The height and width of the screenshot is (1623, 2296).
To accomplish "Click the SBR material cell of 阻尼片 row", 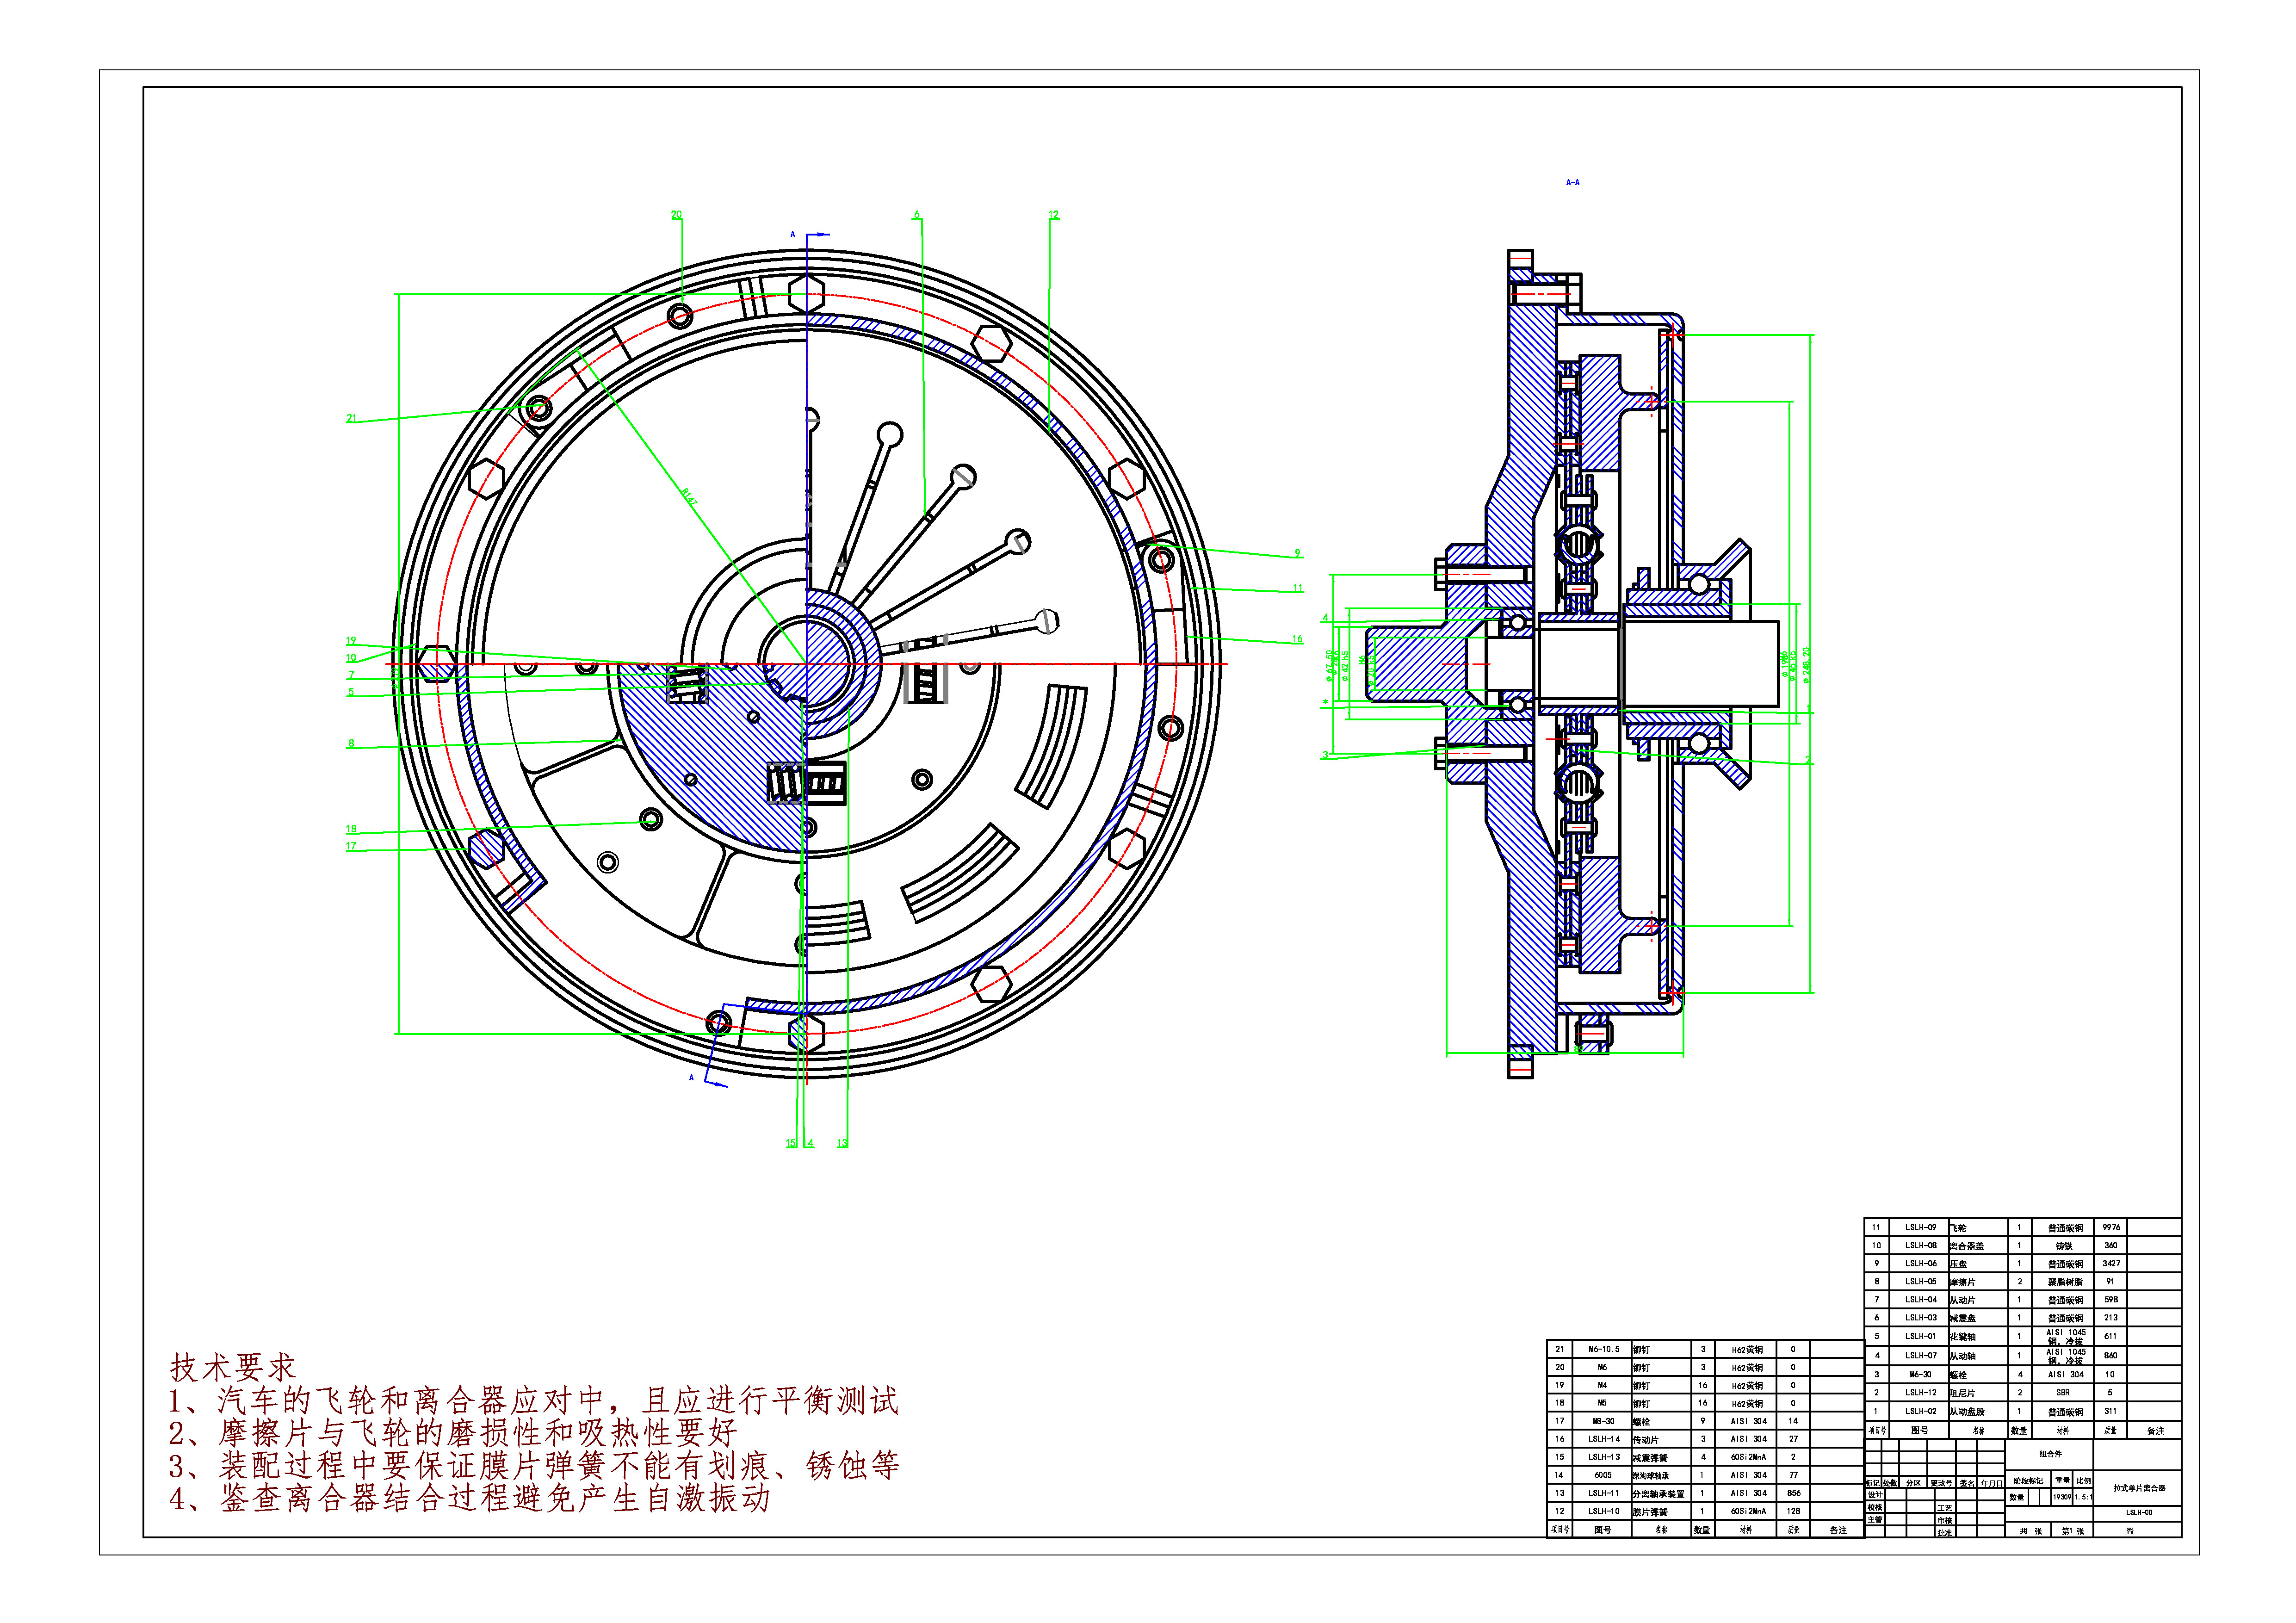I will 2062,1393.
